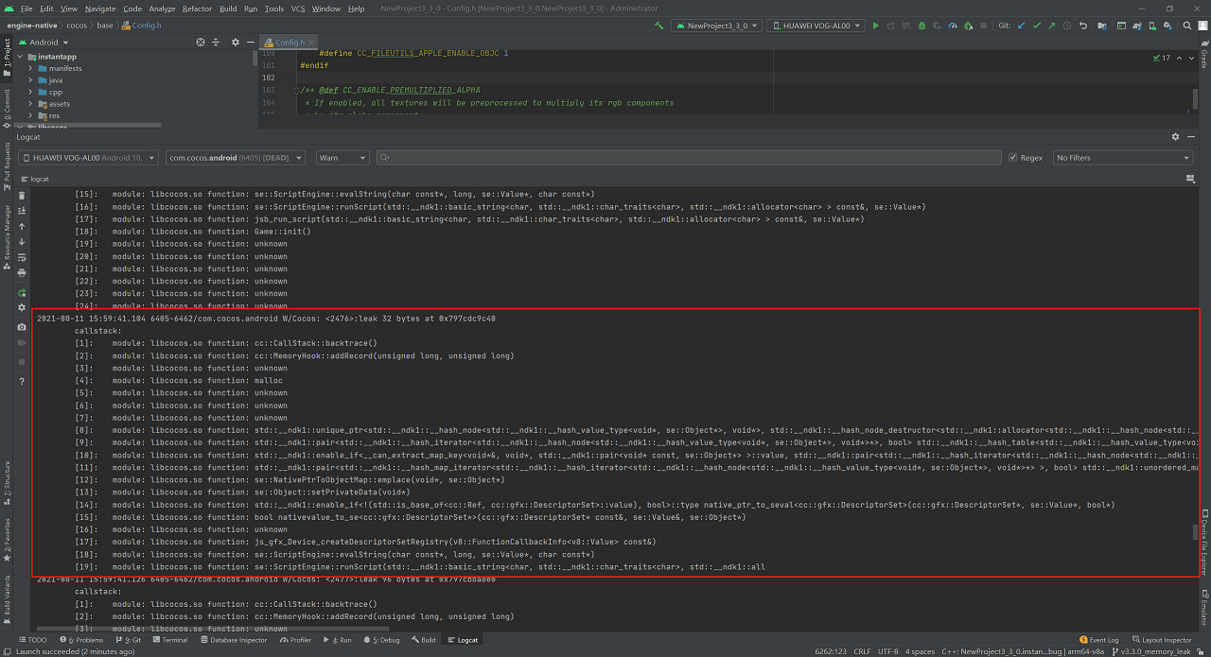Run the app with the green Run icon
This screenshot has width=1211, height=657.
pyautogui.click(x=876, y=26)
